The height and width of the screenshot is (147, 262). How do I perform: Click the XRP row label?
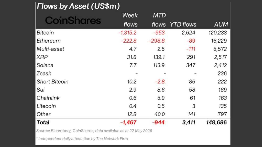point(42,57)
